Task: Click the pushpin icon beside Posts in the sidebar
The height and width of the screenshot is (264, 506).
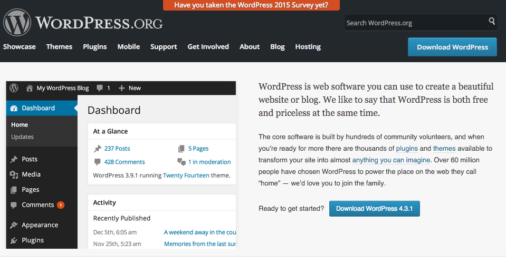Action: coord(14,159)
